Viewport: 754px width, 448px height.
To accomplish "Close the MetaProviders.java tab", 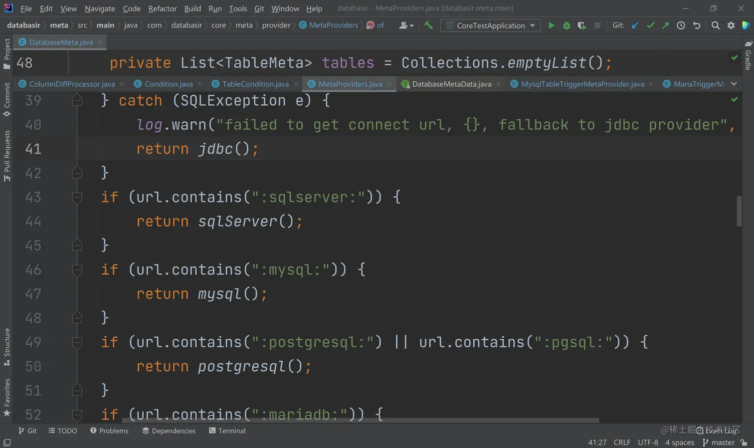I will click(x=389, y=84).
